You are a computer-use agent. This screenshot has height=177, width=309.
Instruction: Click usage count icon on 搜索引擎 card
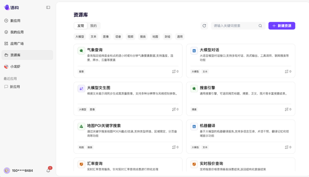click(286, 109)
